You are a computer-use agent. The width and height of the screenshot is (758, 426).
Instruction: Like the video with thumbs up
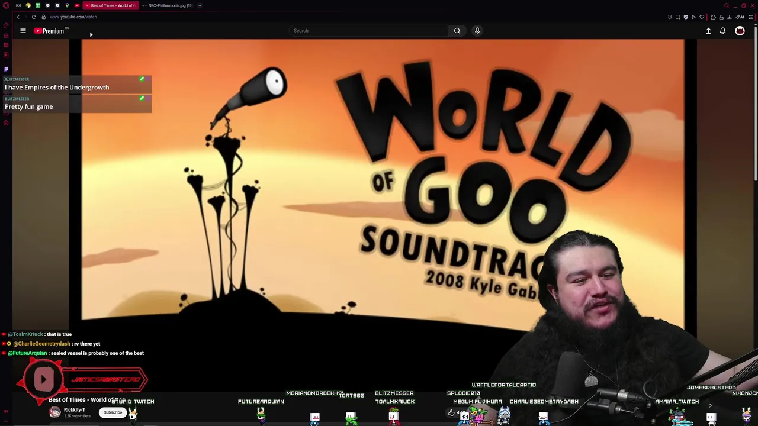tap(451, 413)
